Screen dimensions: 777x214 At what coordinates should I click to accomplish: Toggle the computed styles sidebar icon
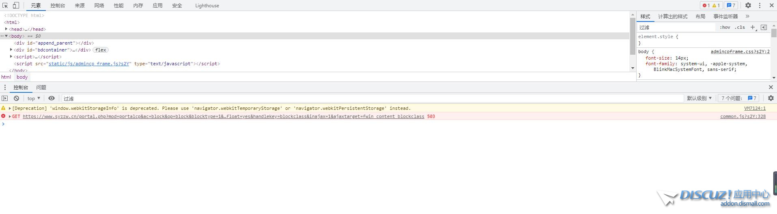[764, 27]
